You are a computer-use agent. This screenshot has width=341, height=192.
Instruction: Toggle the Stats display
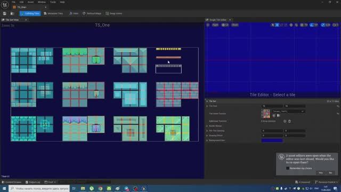click(74, 13)
